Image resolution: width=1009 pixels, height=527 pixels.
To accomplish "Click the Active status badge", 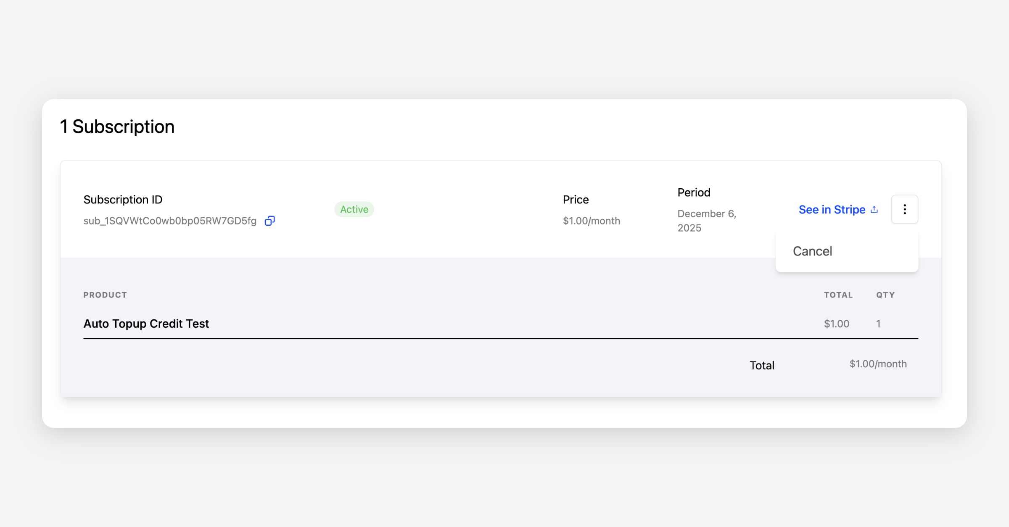I will pyautogui.click(x=354, y=209).
